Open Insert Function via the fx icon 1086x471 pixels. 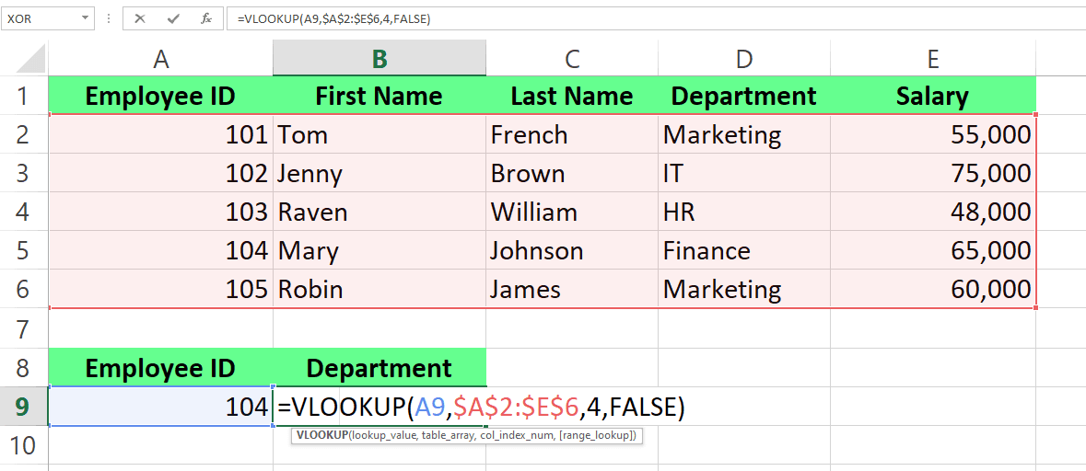pos(206,18)
